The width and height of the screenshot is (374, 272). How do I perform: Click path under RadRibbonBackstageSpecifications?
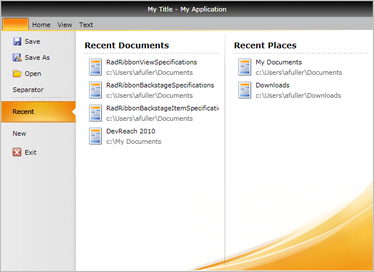point(149,95)
